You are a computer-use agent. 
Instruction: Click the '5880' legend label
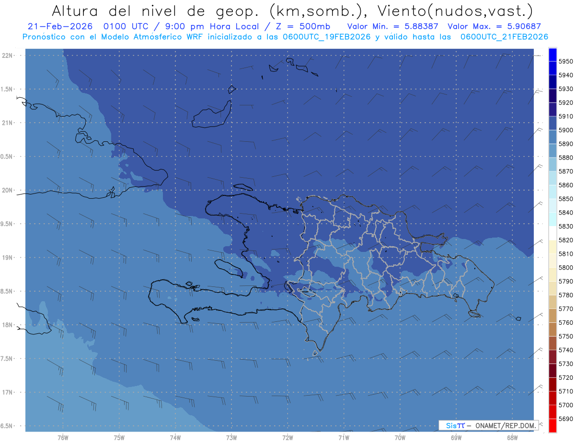[x=566, y=158]
